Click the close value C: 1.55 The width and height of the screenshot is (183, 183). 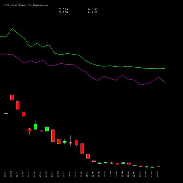tap(63, 10)
